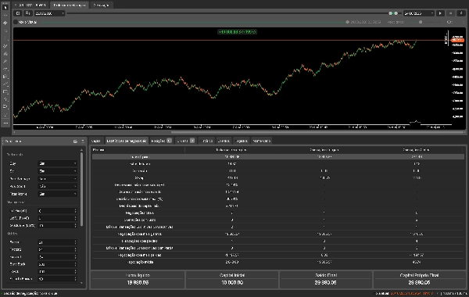Click the Lucro líquido value 19 880.05
This screenshot has height=297, width=469.
tap(138, 282)
